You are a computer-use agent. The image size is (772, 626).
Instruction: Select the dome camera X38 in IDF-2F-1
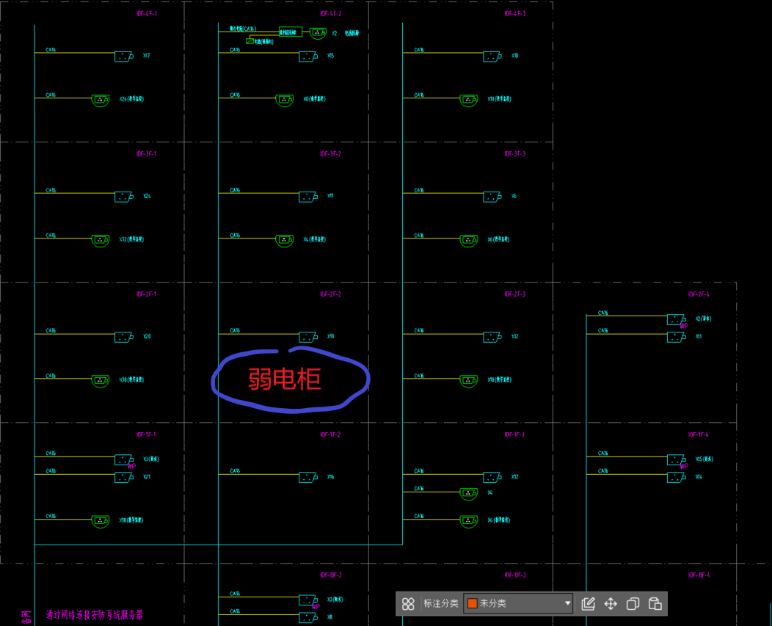pos(101,381)
